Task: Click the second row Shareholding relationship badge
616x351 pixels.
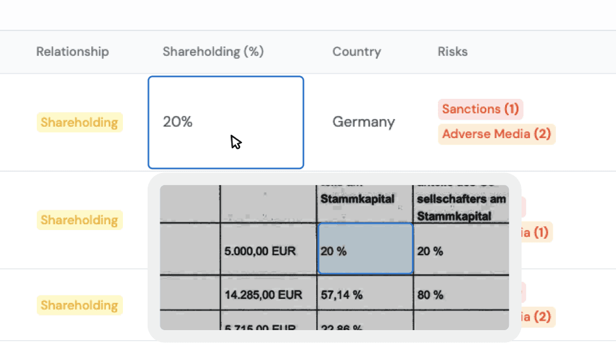Action: [79, 220]
